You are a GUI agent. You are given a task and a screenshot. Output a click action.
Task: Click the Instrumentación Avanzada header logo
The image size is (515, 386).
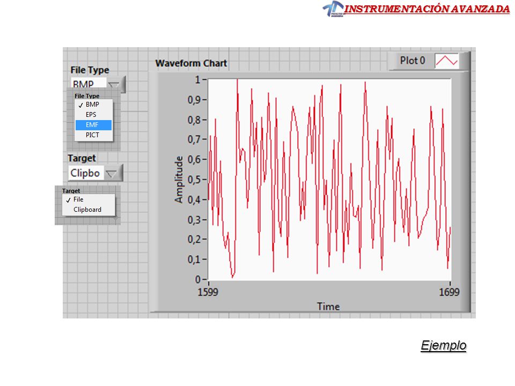(x=333, y=9)
